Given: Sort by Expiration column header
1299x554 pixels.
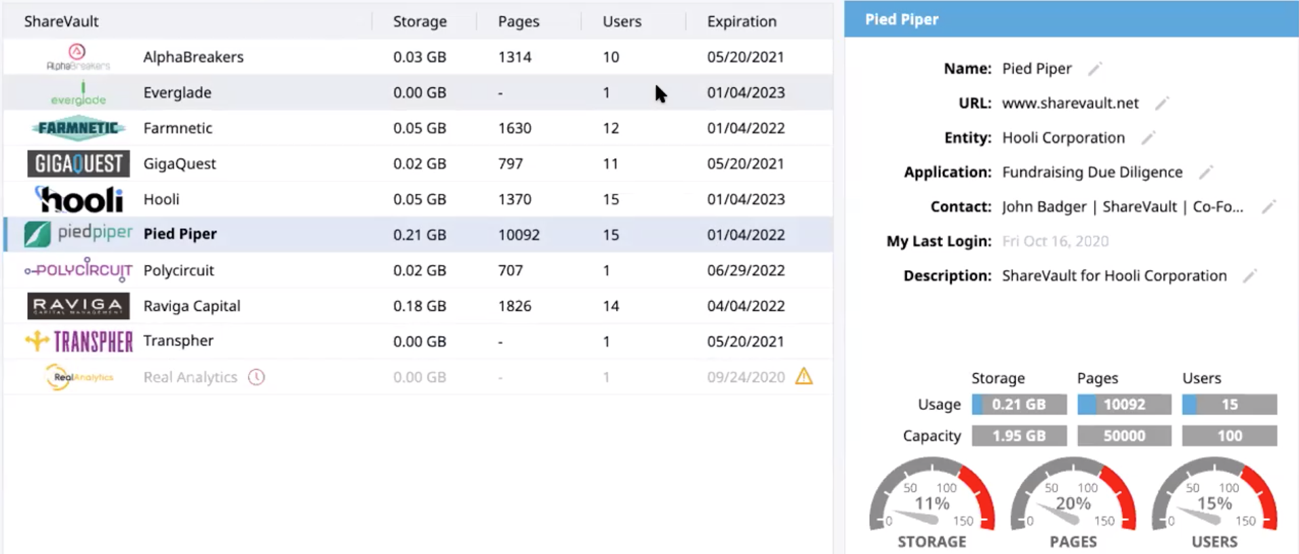Looking at the screenshot, I should (742, 21).
